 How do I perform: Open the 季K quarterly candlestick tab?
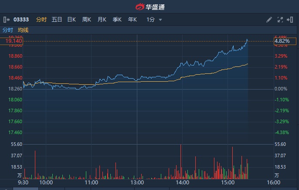117,20
